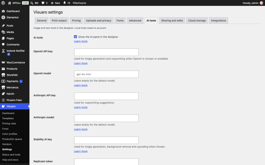
Task: Click the Plusero Fees icon
Action: 3,100
